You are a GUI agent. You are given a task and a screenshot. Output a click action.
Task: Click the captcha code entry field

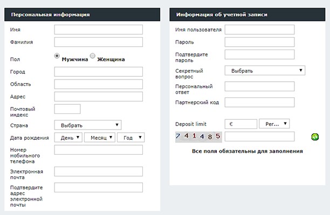pos(259,137)
